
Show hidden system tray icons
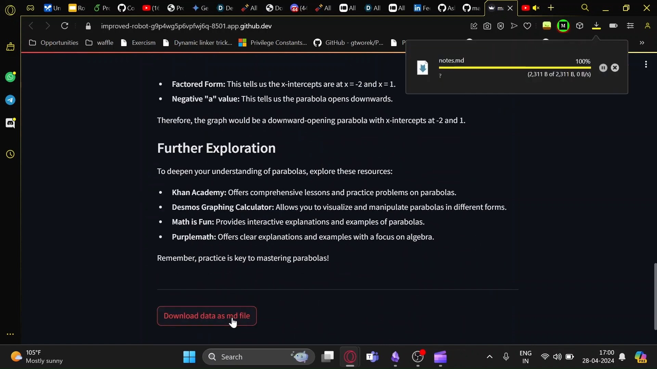click(x=490, y=357)
